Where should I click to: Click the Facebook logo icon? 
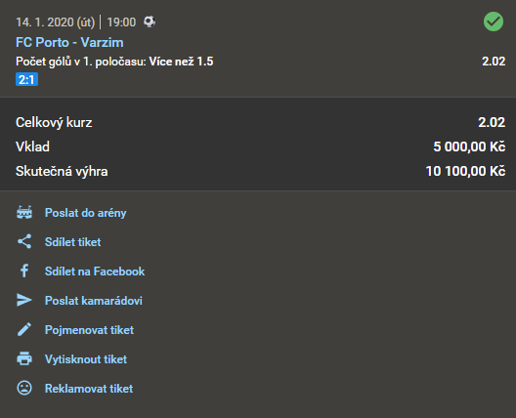[x=24, y=271]
